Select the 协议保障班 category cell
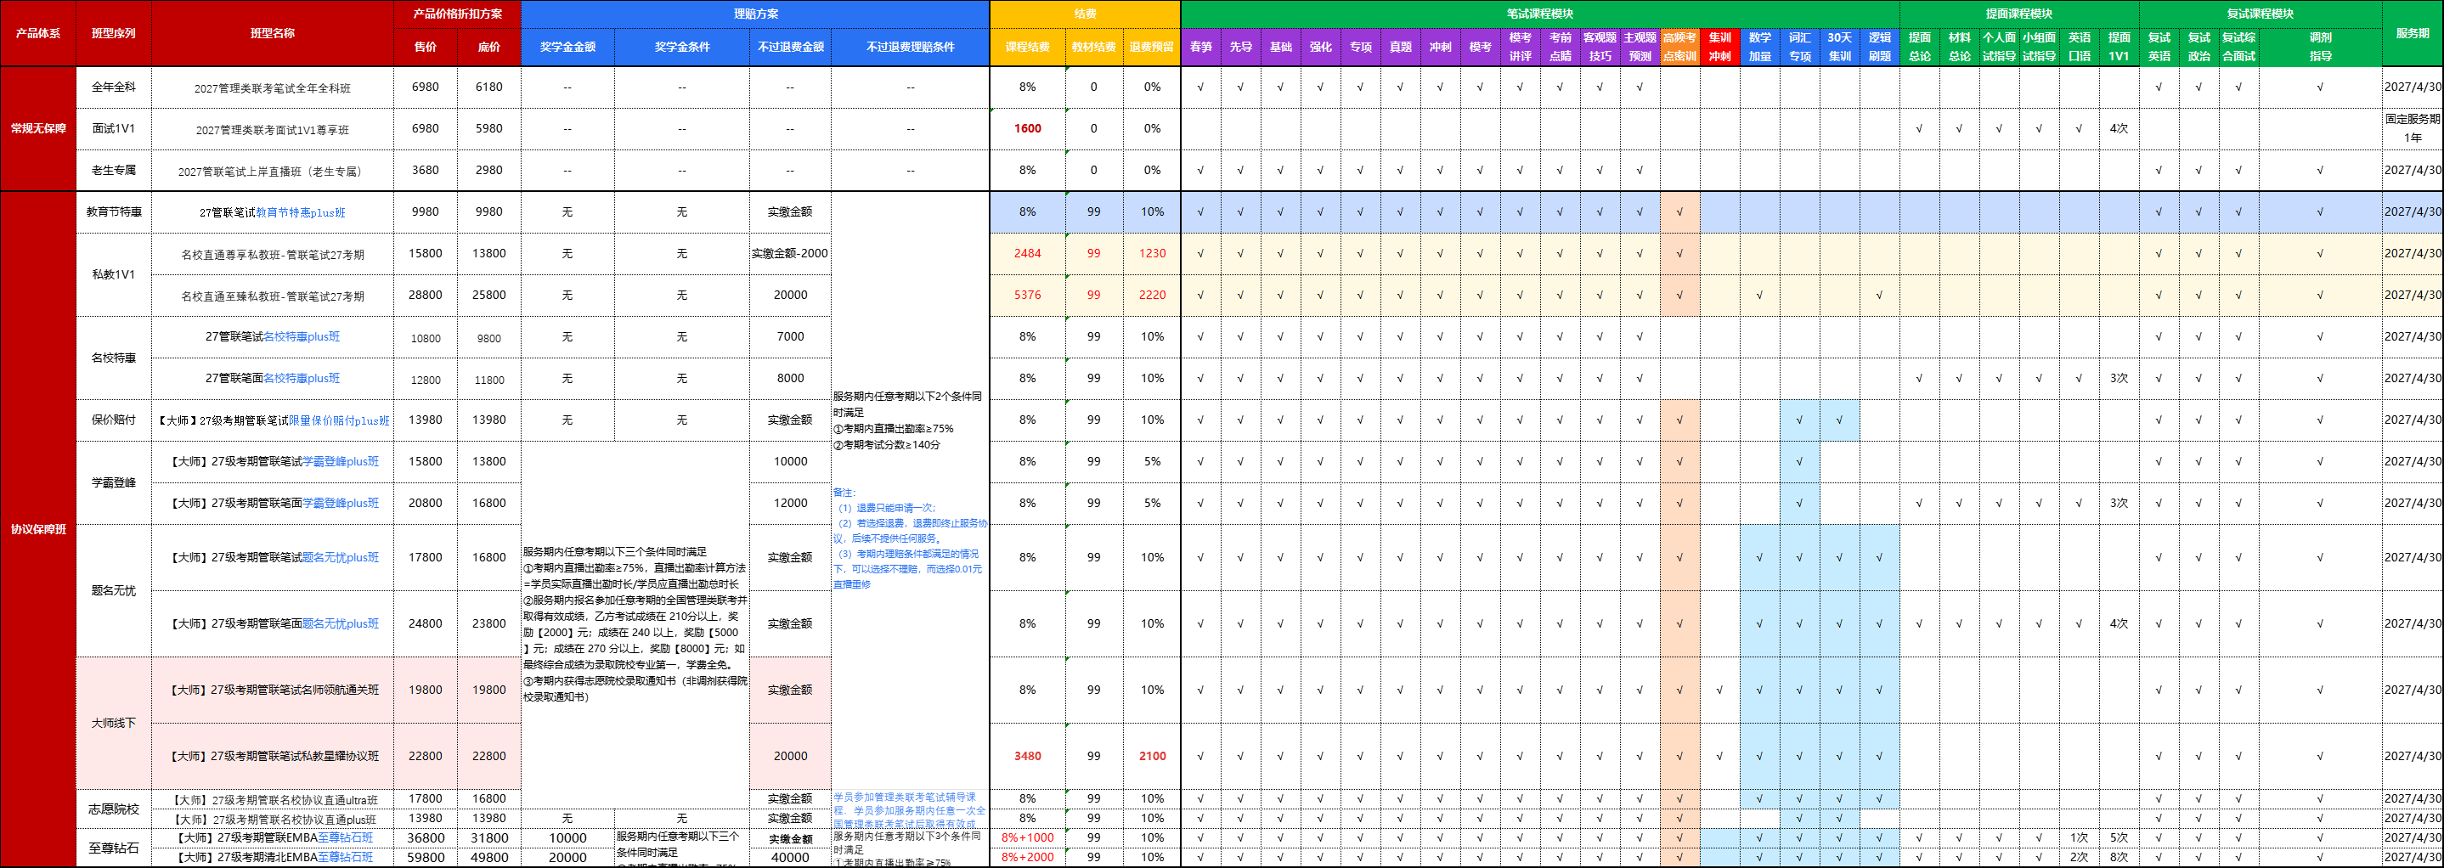This screenshot has height=868, width=2444. pyautogui.click(x=38, y=528)
